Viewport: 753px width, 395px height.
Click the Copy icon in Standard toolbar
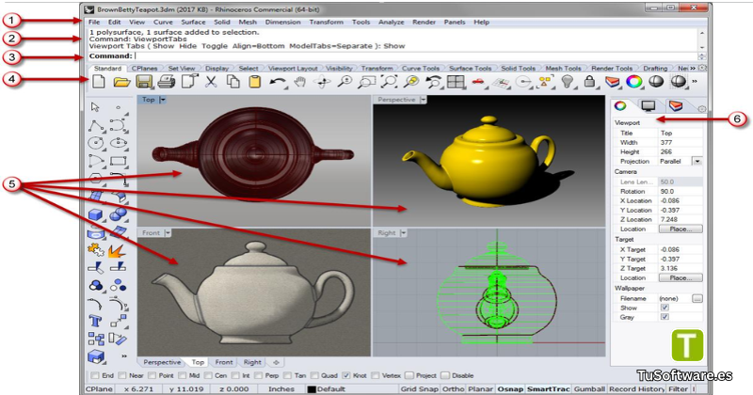[x=233, y=82]
